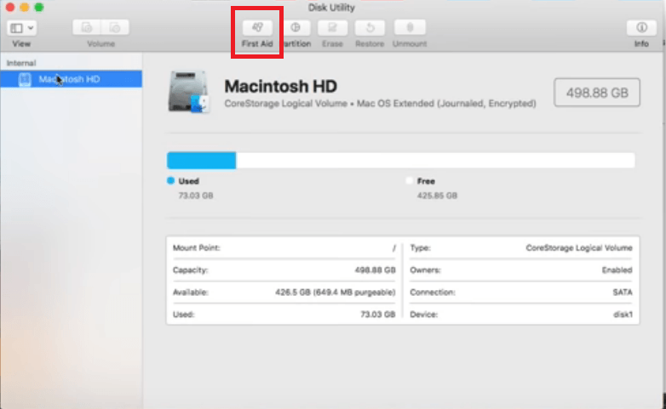Click the Restore arrow icon
Image resolution: width=666 pixels, height=409 pixels.
[369, 28]
